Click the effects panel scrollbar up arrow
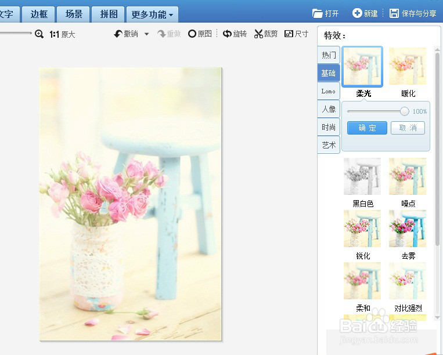Screen dimensions: 443x355 pos(437,49)
